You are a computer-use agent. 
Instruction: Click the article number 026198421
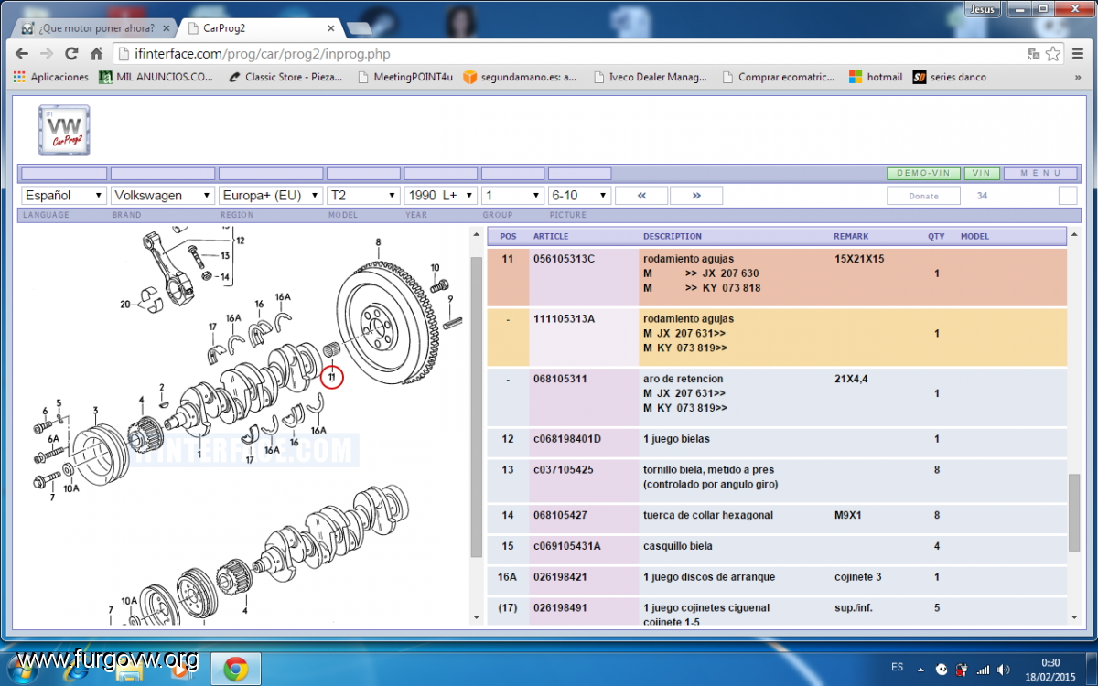(560, 577)
